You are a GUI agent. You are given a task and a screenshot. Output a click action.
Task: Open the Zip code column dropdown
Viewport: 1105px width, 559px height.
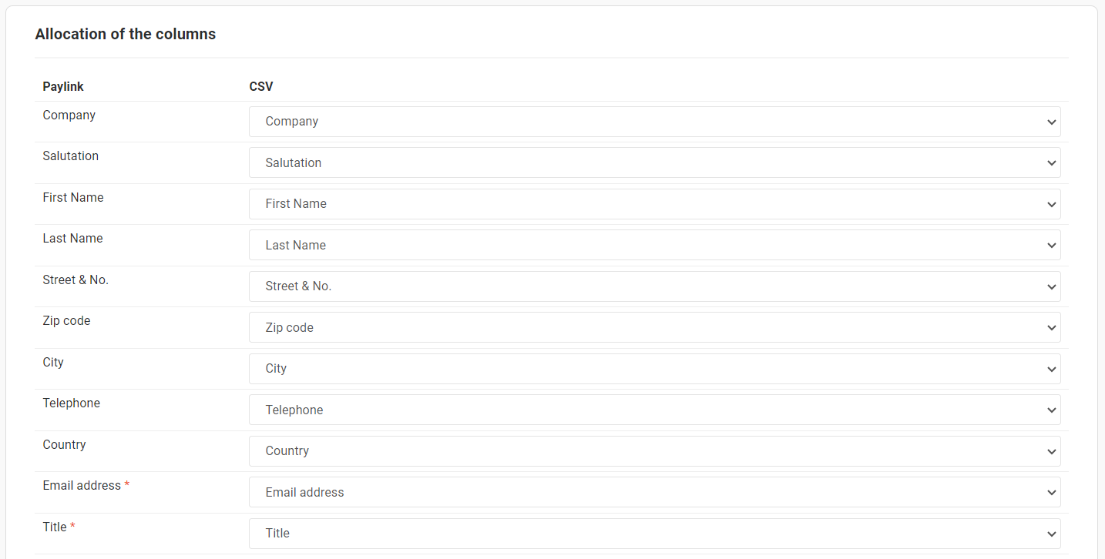tap(654, 327)
